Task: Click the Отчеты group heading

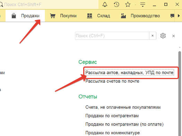Action: (88, 97)
